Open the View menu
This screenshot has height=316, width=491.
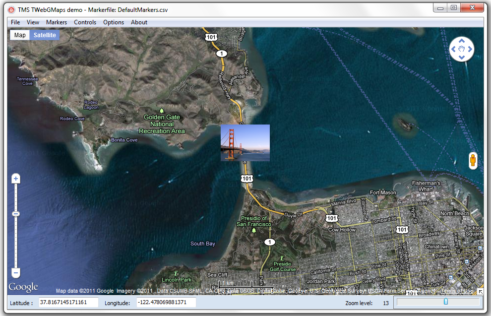[33, 22]
